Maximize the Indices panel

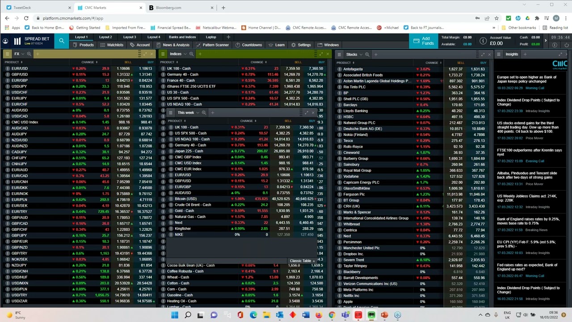[x=321, y=54]
